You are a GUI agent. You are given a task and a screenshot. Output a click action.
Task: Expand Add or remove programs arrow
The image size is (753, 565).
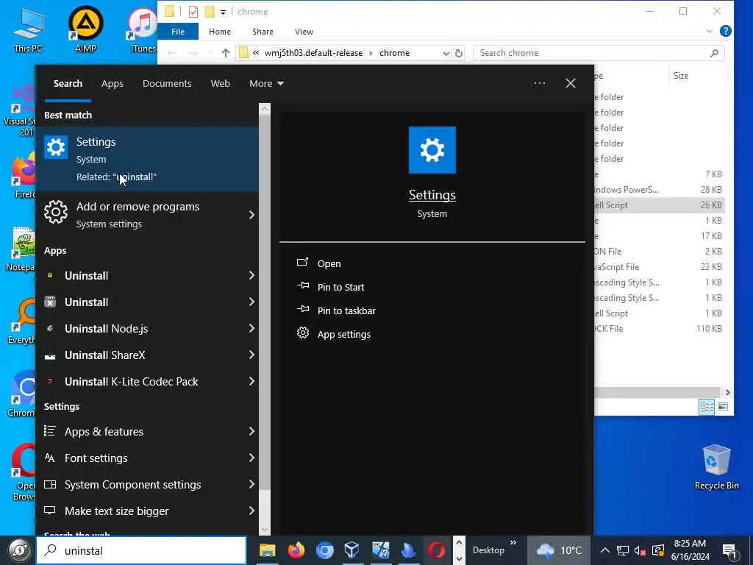point(251,215)
